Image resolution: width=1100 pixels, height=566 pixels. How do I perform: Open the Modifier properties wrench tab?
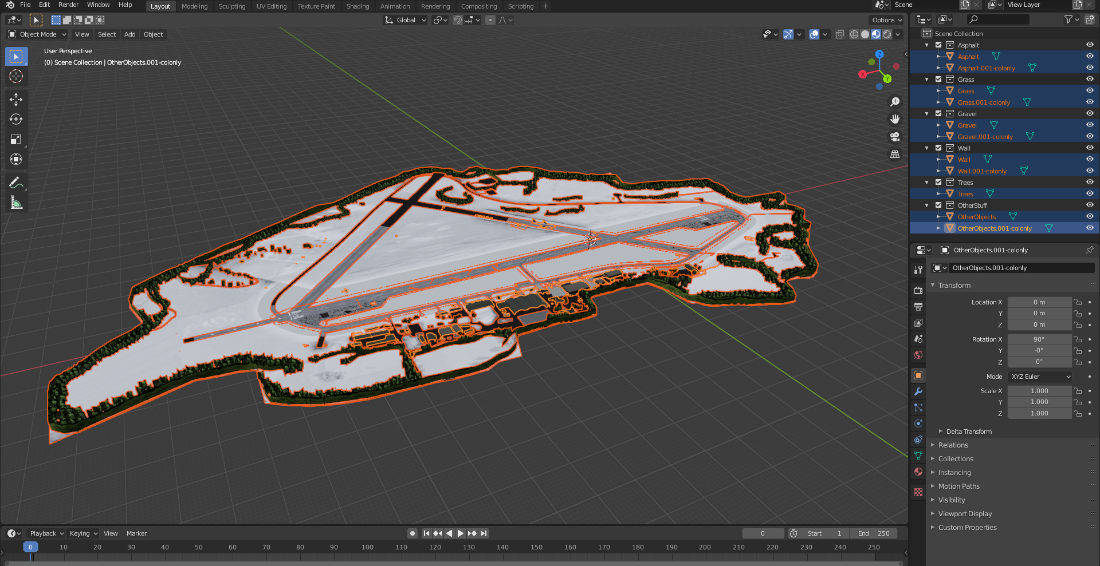(x=918, y=391)
